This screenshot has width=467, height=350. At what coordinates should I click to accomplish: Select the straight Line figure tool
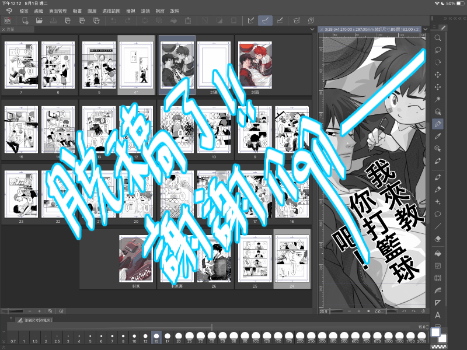437,226
